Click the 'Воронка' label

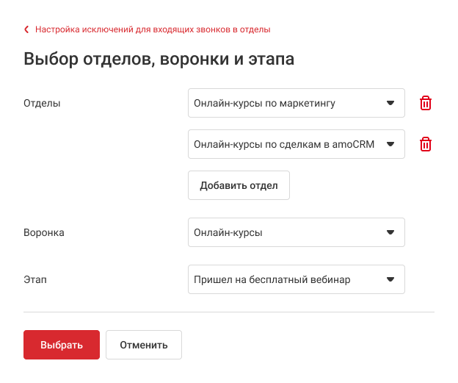point(44,232)
